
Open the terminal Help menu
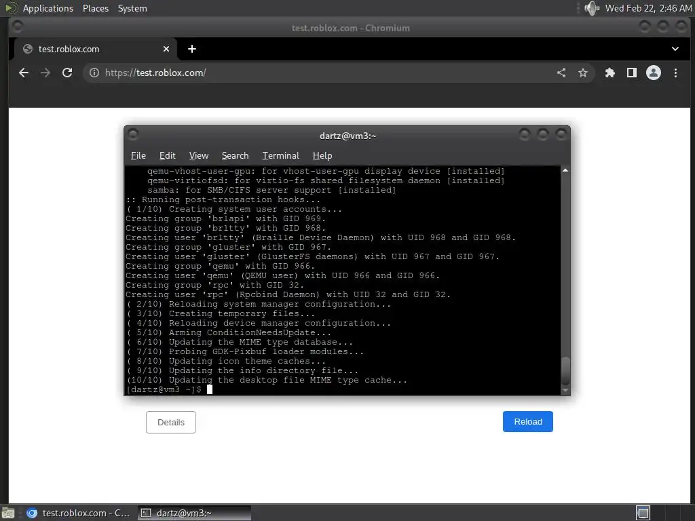pos(322,155)
